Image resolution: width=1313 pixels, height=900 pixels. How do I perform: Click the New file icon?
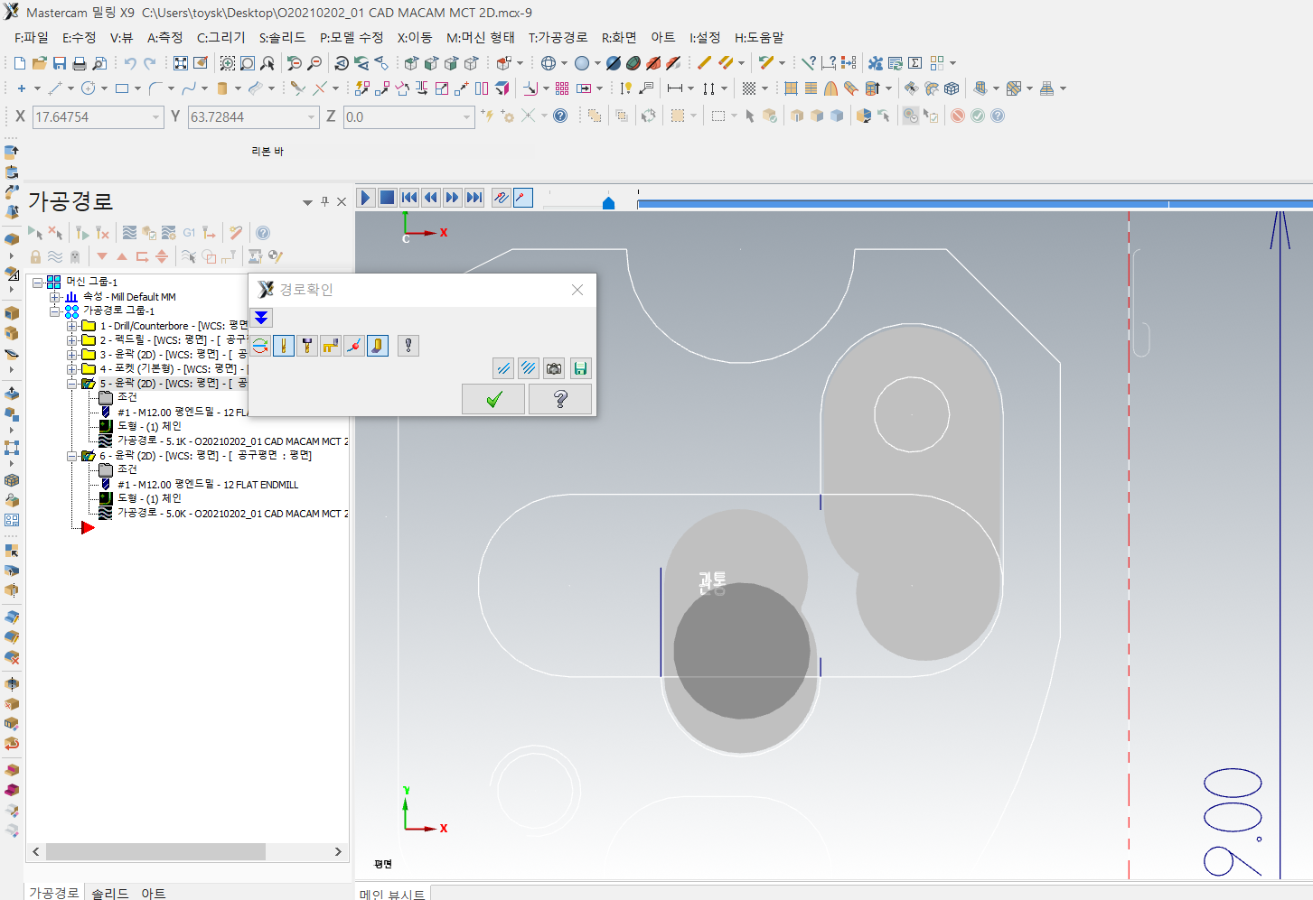[20, 63]
